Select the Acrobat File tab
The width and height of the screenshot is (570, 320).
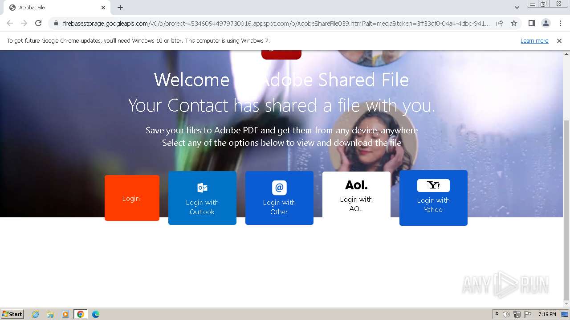click(x=57, y=8)
